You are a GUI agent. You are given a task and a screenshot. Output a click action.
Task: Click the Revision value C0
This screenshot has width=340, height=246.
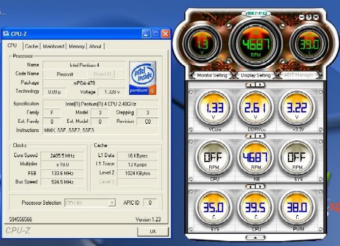148,121
